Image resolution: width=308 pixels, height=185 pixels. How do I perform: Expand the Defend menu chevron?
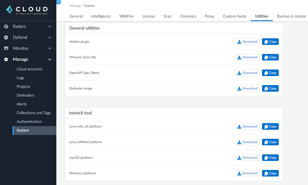click(x=50, y=37)
